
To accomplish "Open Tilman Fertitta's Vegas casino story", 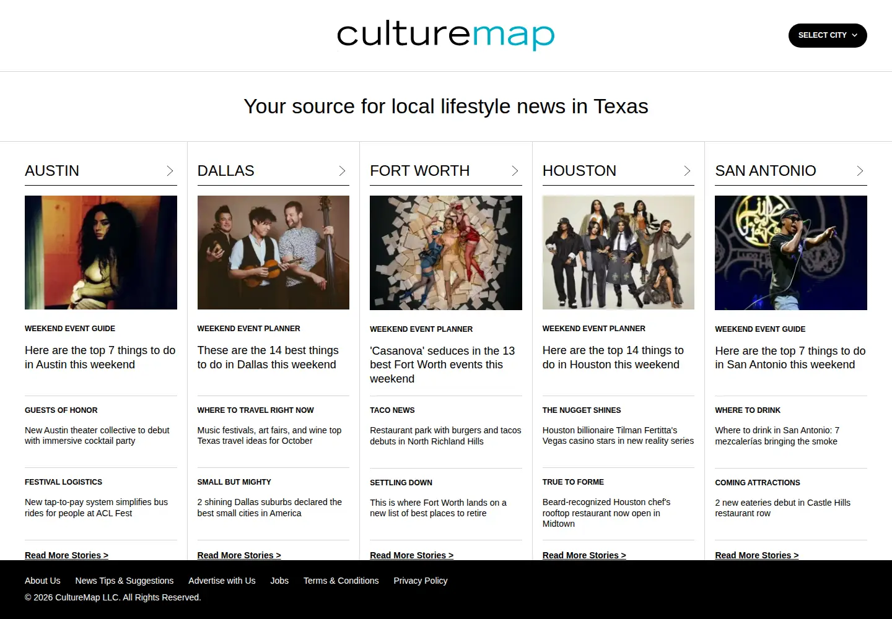I will (618, 436).
